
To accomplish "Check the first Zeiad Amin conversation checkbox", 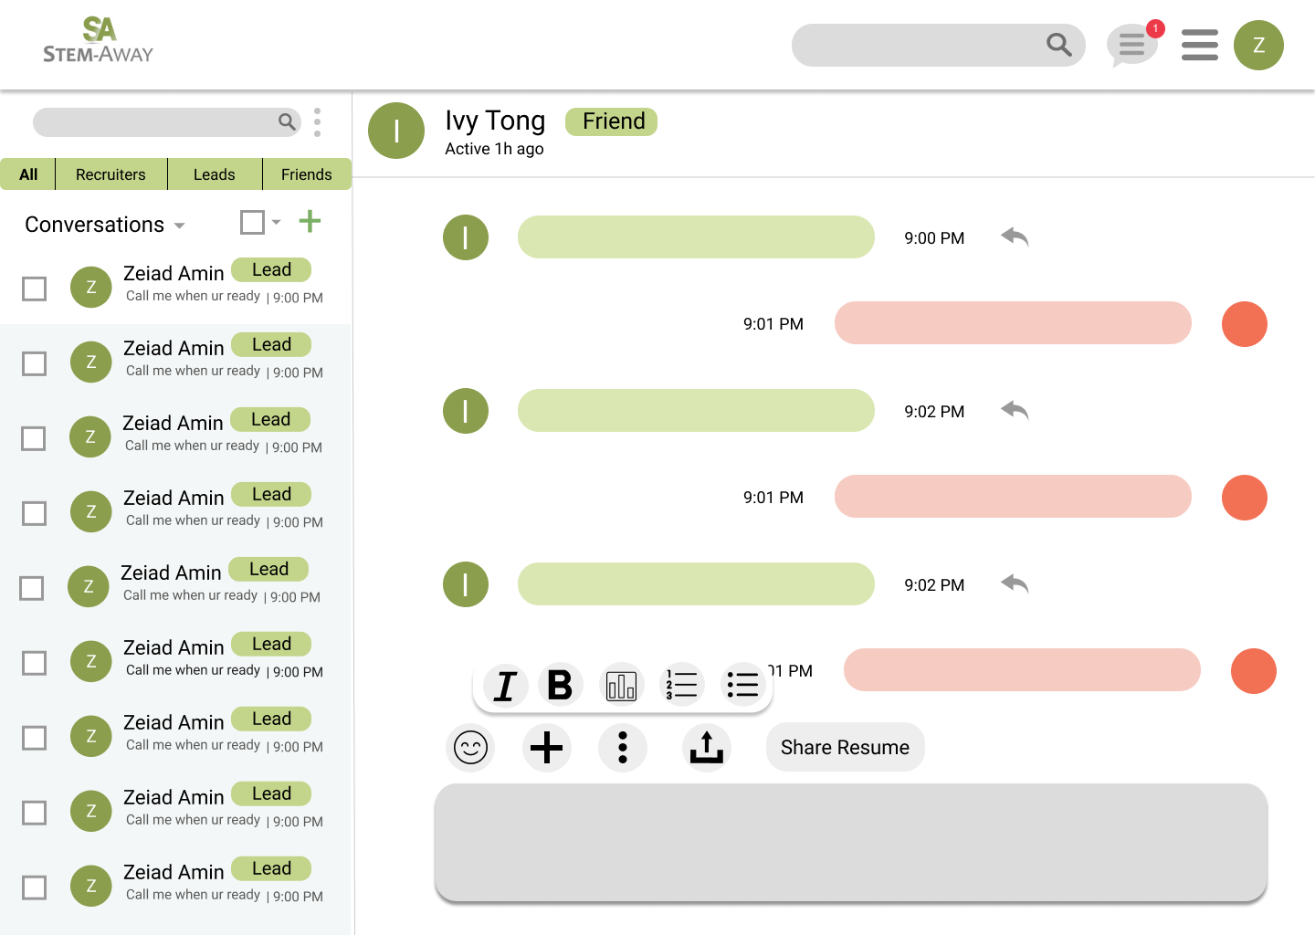I will pos(35,289).
